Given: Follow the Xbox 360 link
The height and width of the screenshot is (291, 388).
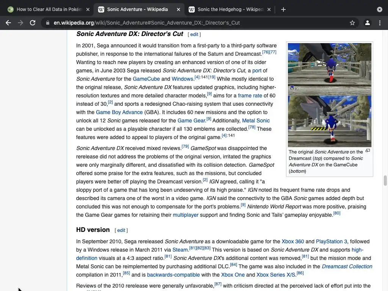Looking at the screenshot, I should (293, 241).
